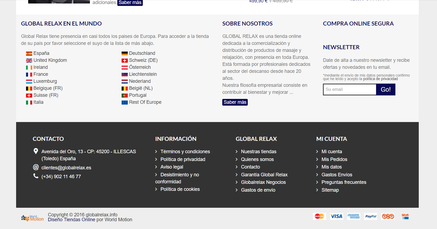Open Términos y condiciones
Viewport: 437px width, 229px height.
(x=185, y=152)
